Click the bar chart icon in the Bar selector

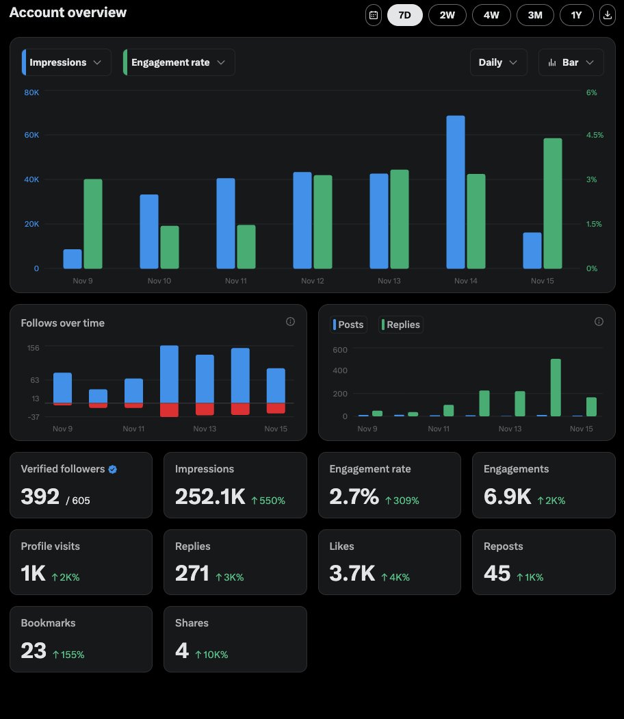(552, 62)
